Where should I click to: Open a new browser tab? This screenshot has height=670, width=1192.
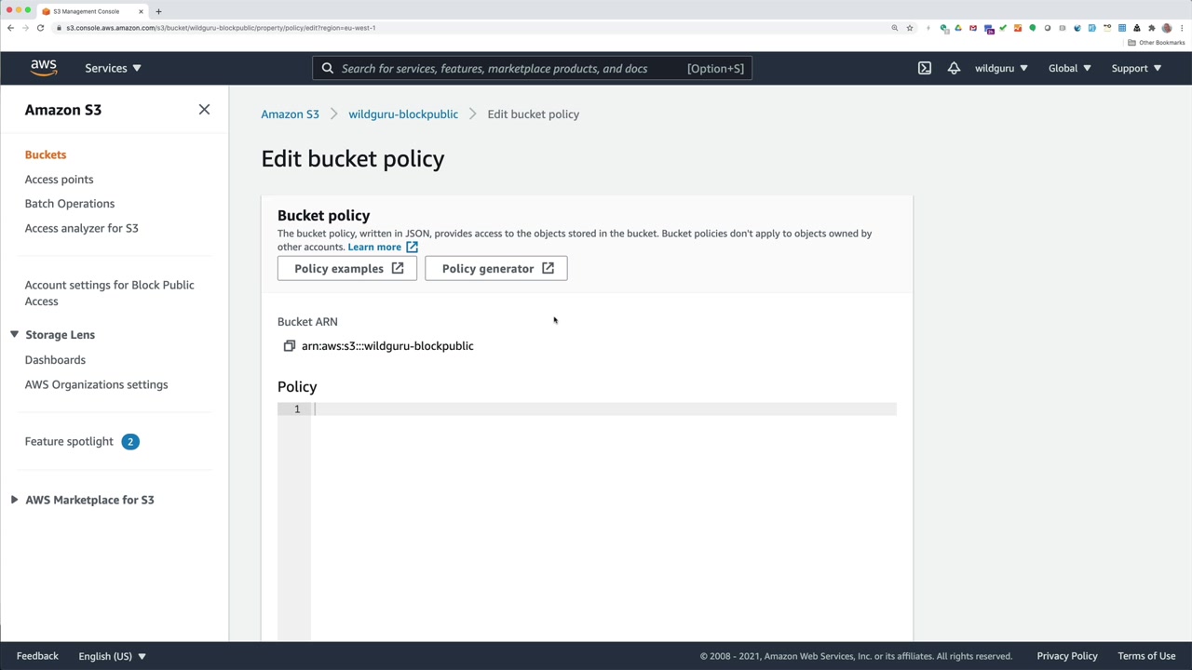click(158, 11)
